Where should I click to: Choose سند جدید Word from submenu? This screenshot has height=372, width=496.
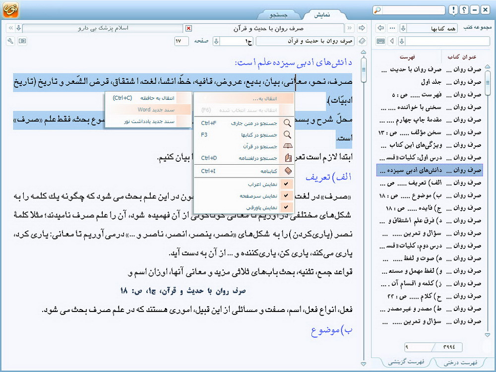click(x=148, y=110)
